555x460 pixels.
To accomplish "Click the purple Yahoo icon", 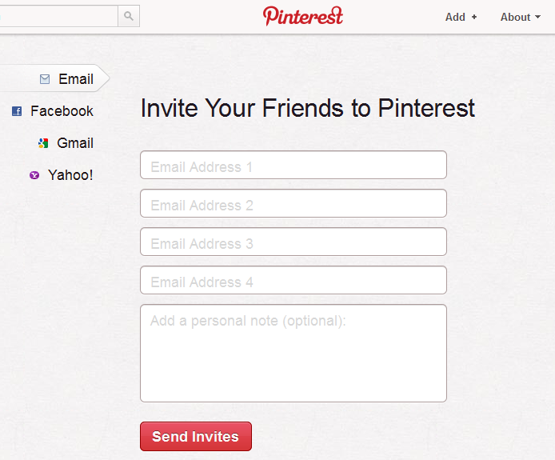I will pyautogui.click(x=34, y=175).
